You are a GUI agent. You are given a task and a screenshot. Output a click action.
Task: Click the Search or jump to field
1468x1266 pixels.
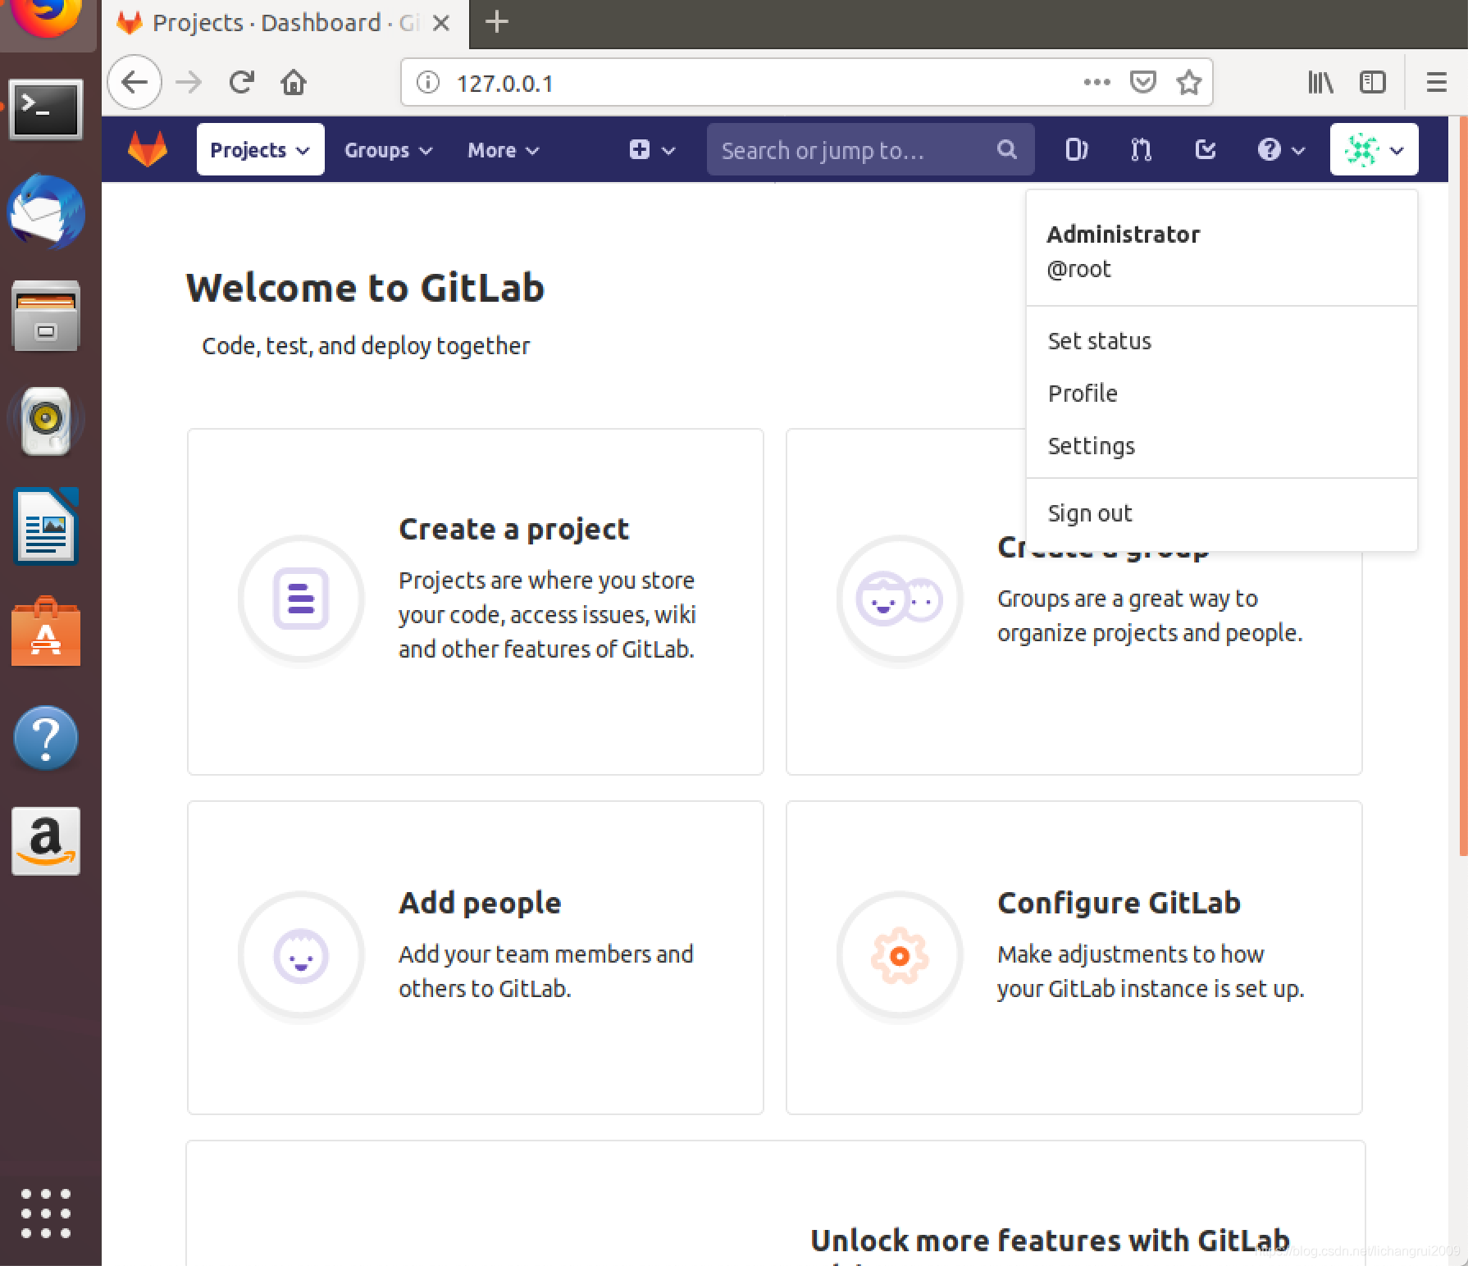pos(870,150)
